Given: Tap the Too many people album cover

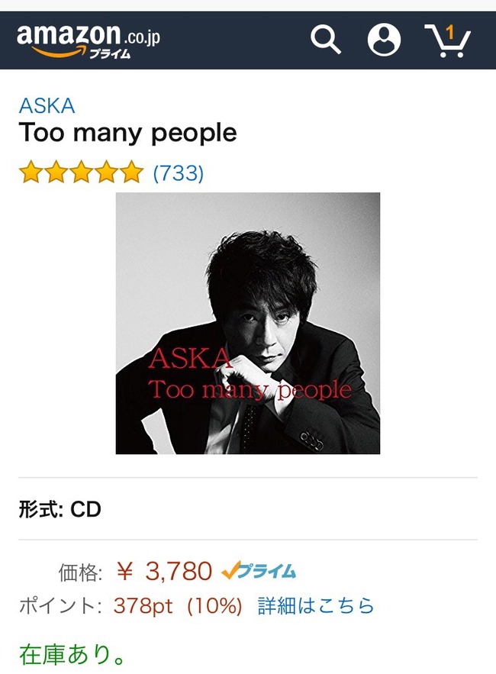Looking at the screenshot, I should (248, 323).
